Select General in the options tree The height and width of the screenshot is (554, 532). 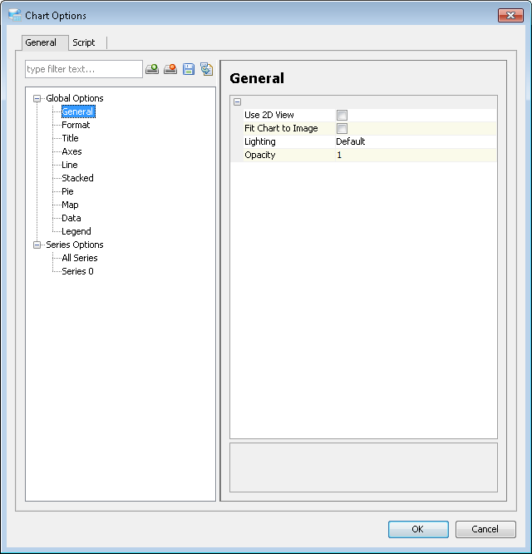(78, 111)
